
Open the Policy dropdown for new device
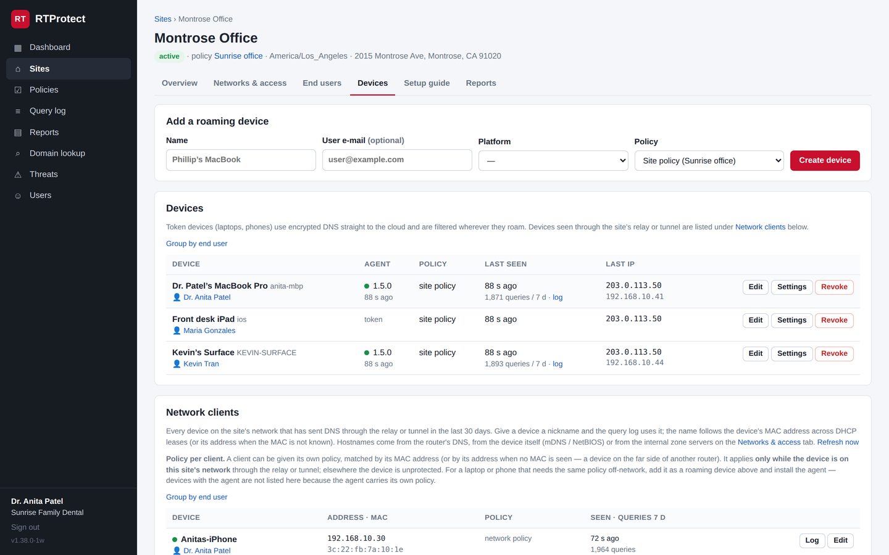(x=709, y=161)
